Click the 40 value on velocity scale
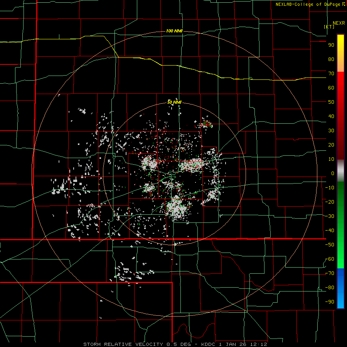This screenshot has height=347, width=347. click(331, 116)
